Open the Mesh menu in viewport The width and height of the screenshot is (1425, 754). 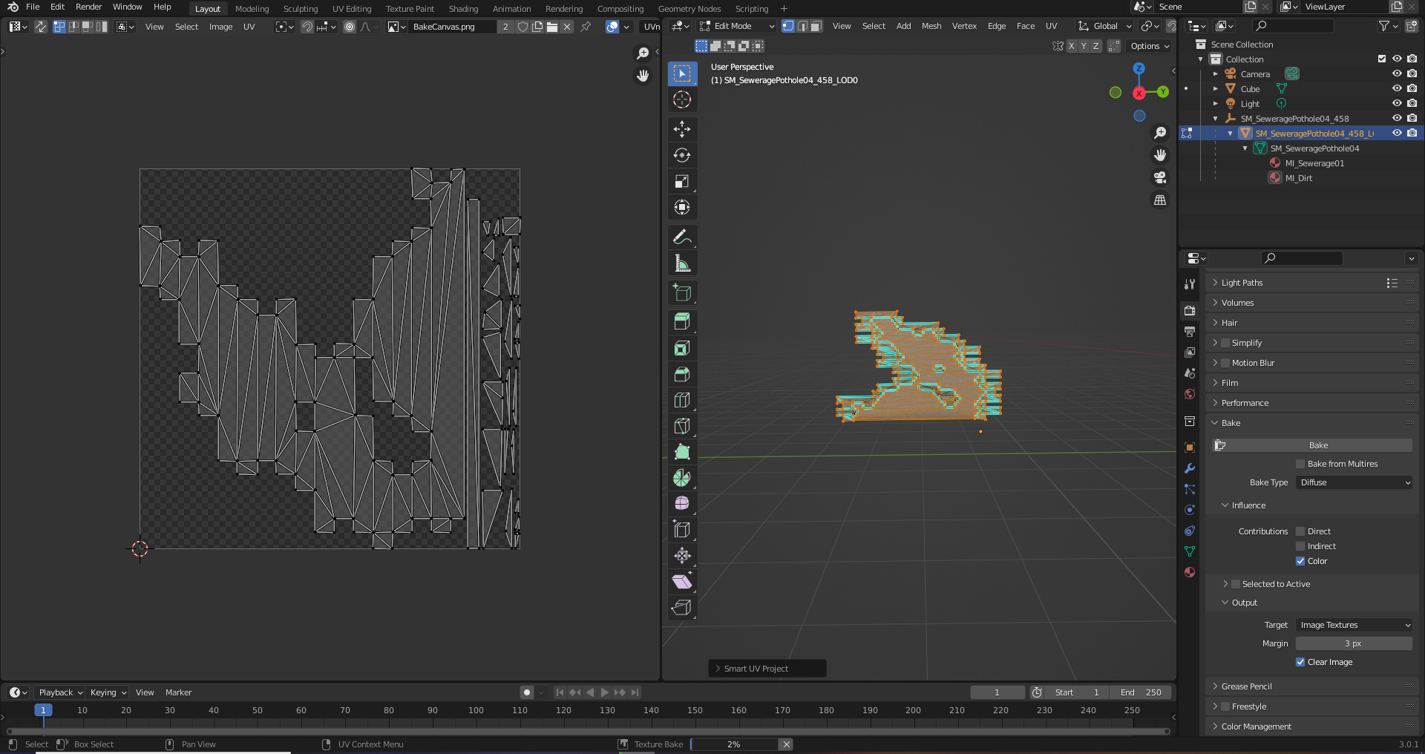pos(931,26)
